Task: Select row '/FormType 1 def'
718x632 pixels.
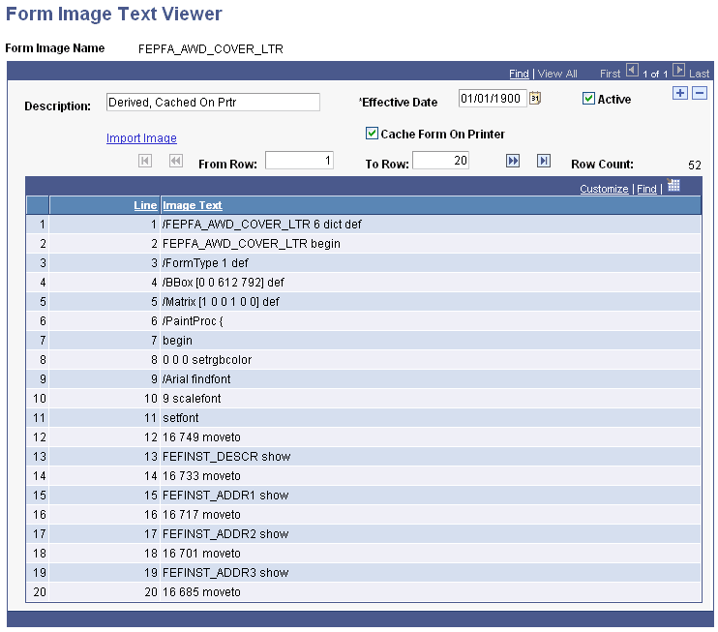Action: [x=364, y=263]
